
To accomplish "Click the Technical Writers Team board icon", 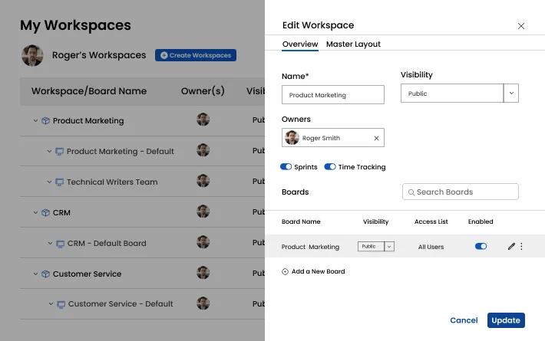I will point(59,182).
